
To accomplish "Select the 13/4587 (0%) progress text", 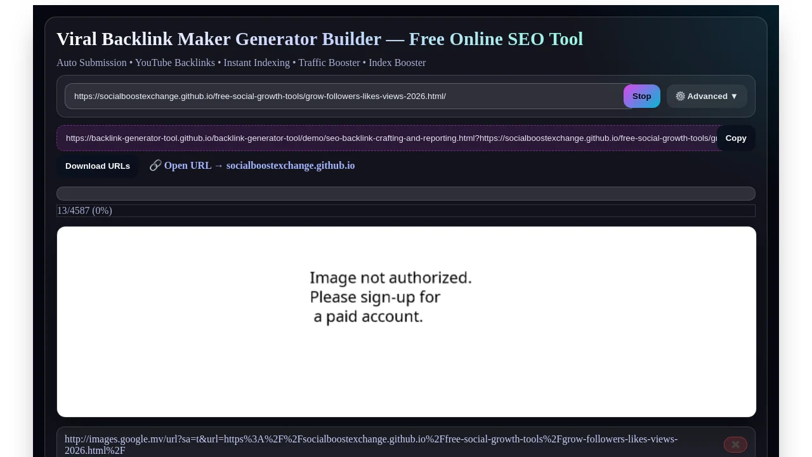I will point(84,211).
